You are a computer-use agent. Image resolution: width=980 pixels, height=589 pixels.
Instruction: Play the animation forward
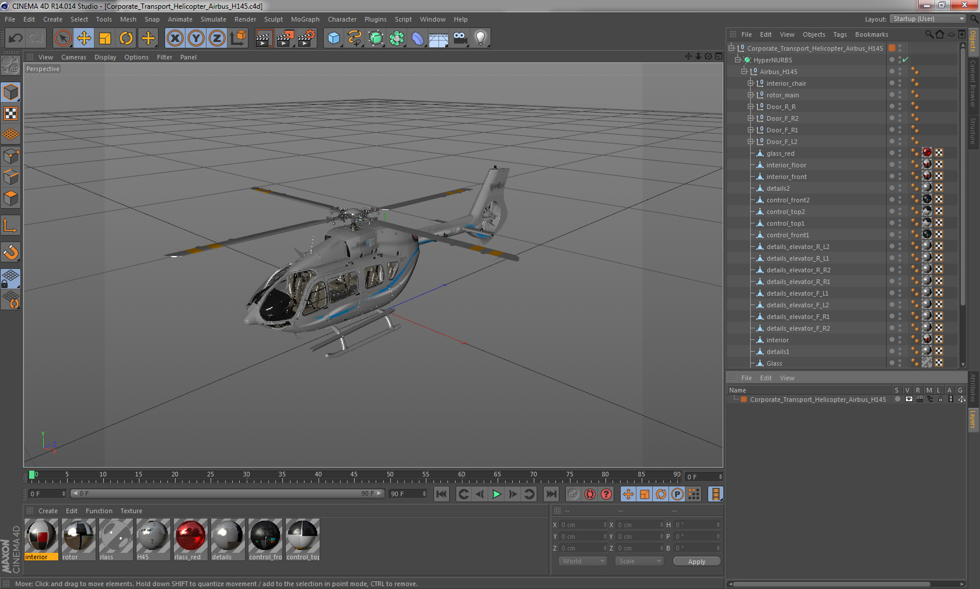click(496, 494)
